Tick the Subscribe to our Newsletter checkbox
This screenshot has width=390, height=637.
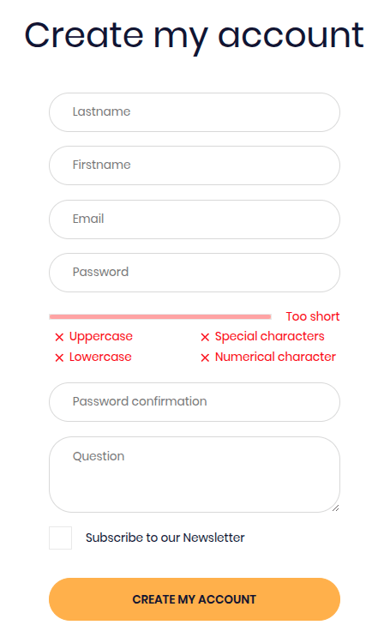(61, 538)
